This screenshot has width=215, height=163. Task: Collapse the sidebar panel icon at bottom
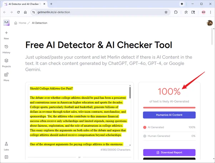(6, 157)
